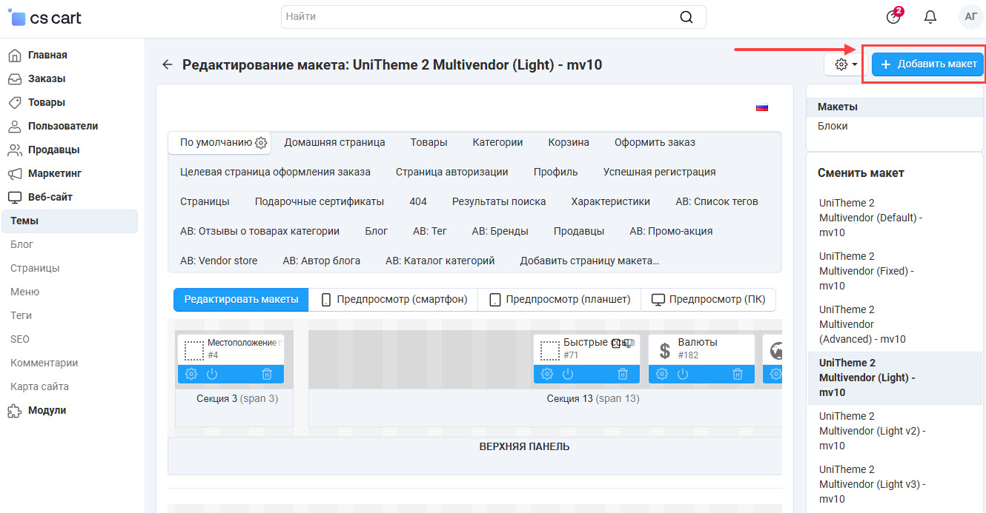
Task: Switch to the Корзина layout page tab
Action: (569, 142)
